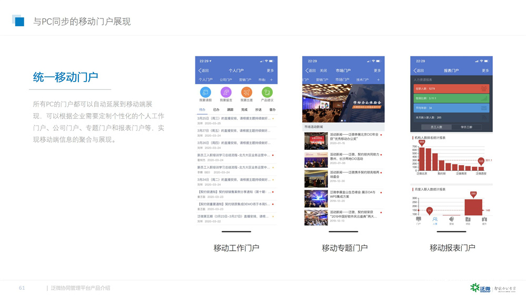Tap the orange 我要出差 airplane icon
The height and width of the screenshot is (295, 526).
click(x=246, y=92)
